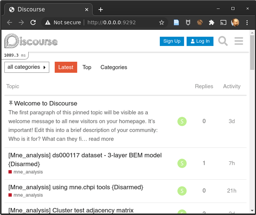Click the Topic column header
This screenshot has height=215, width=256.
[13, 86]
